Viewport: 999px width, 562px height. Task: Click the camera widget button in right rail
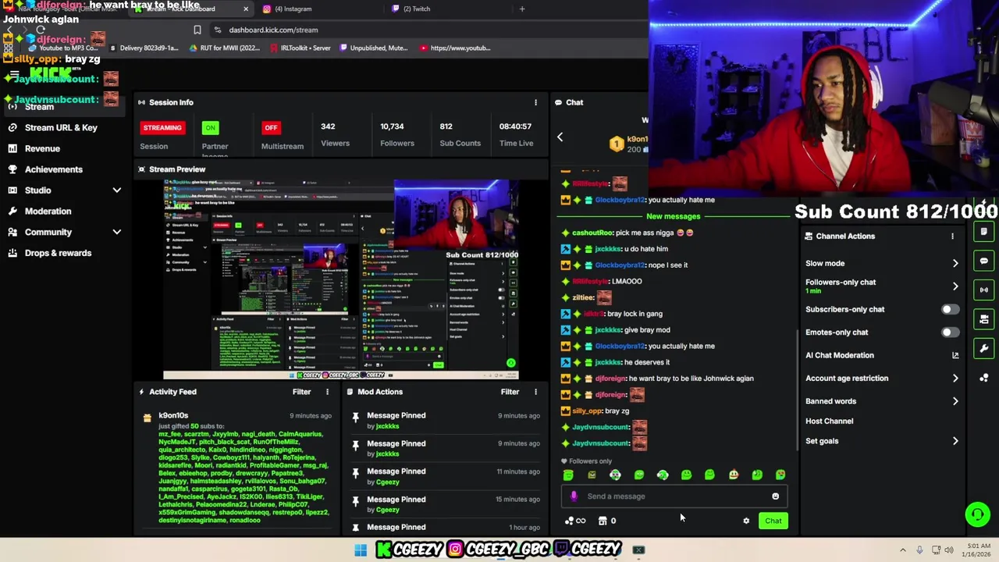pyautogui.click(x=984, y=319)
